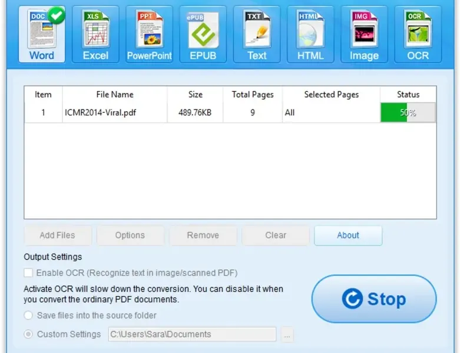Select the OCR conversion mode
This screenshot has height=353, width=460.
tap(418, 34)
